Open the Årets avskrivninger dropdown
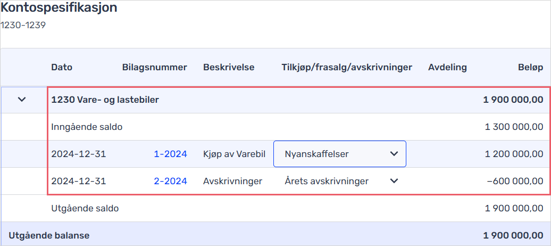The height and width of the screenshot is (246, 551). pos(340,181)
